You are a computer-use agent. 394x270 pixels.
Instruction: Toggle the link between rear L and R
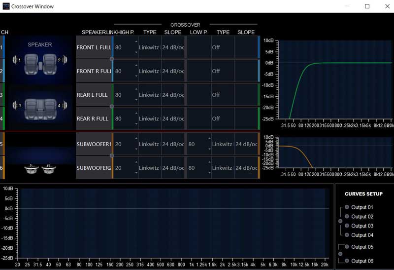112,106
